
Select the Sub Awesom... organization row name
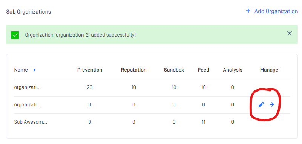31,122
